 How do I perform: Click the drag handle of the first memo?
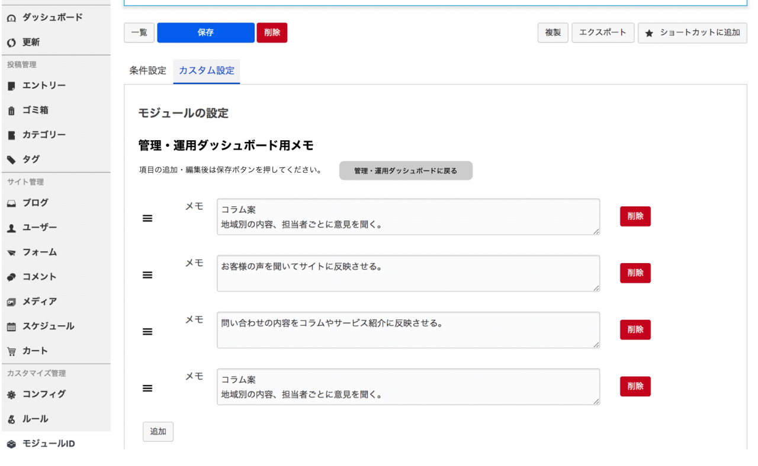[147, 218]
